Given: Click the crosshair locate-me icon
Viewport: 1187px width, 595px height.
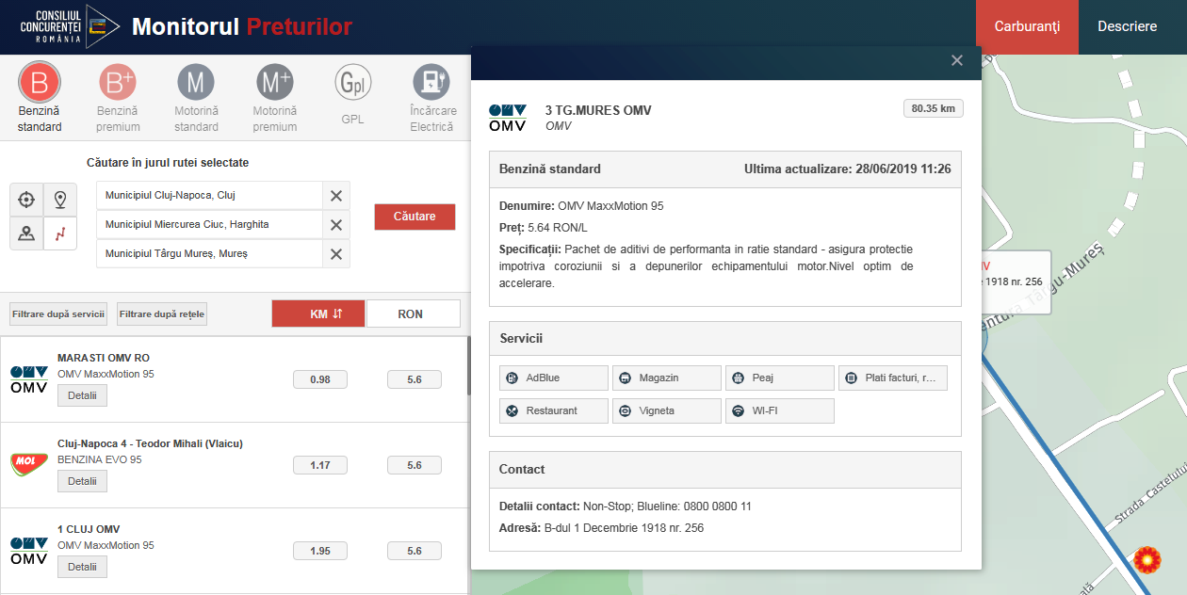Looking at the screenshot, I should tap(26, 200).
